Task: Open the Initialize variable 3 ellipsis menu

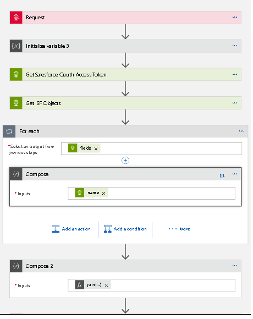Action: 235,46
